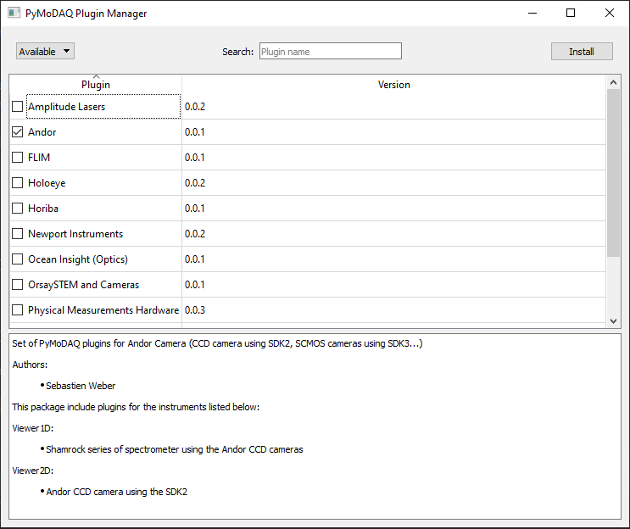The image size is (630, 529).
Task: Click Andor CCD camera SDK2 line
Action: click(x=116, y=492)
